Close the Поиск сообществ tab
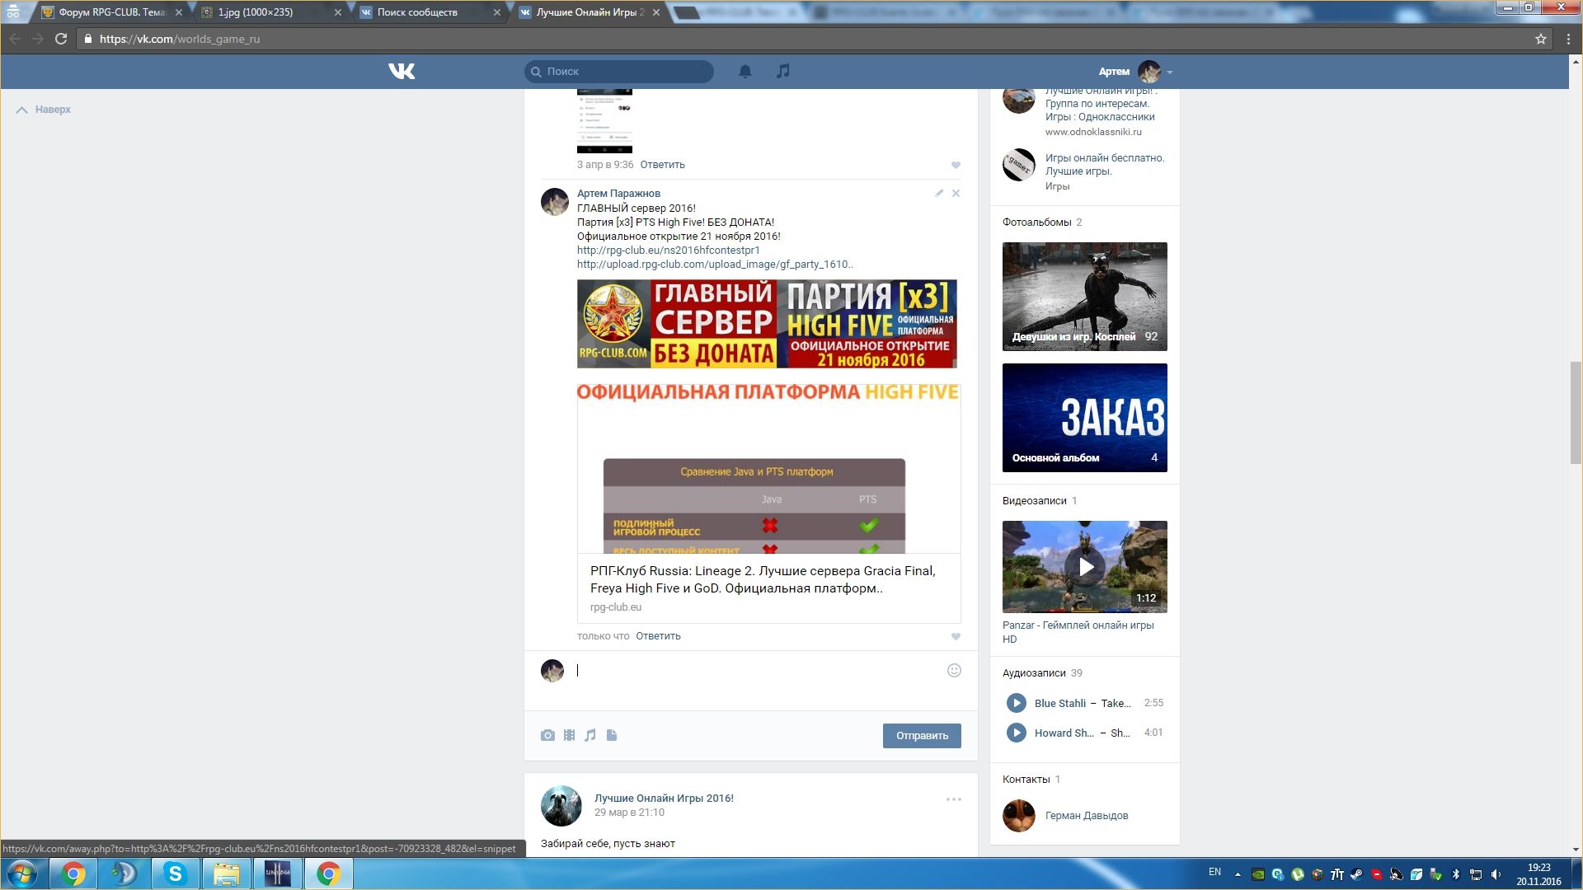 tap(496, 12)
